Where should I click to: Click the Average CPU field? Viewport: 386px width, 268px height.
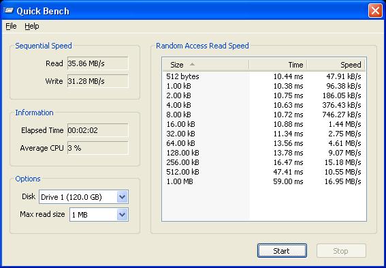pyautogui.click(x=98, y=148)
